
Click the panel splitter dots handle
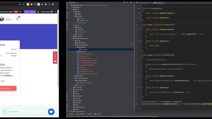[132, 44]
